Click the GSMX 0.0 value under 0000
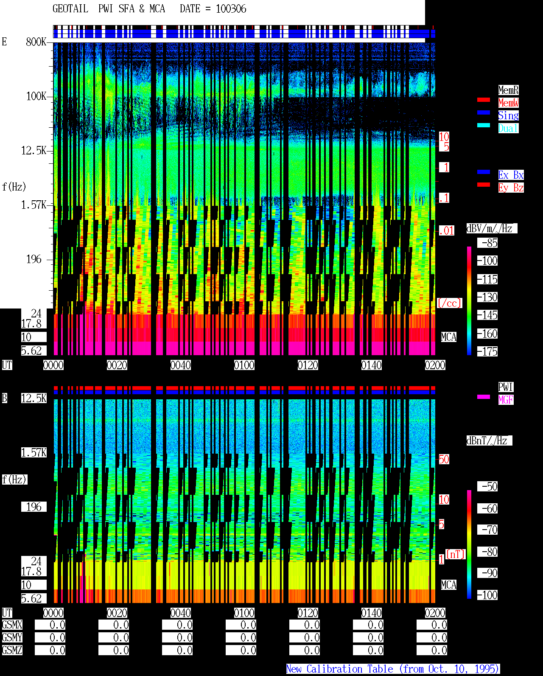The width and height of the screenshot is (543, 676). (50, 625)
